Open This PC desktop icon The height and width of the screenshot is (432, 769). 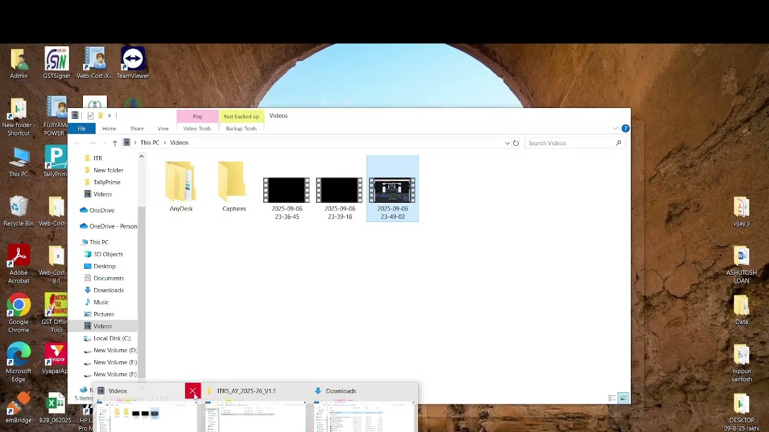pos(19,162)
